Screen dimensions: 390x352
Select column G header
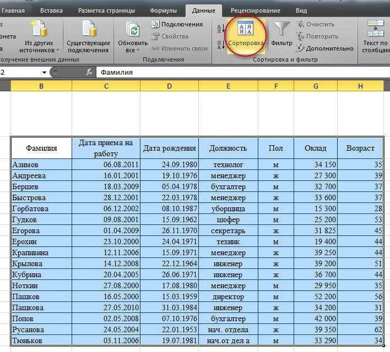[x=316, y=86]
